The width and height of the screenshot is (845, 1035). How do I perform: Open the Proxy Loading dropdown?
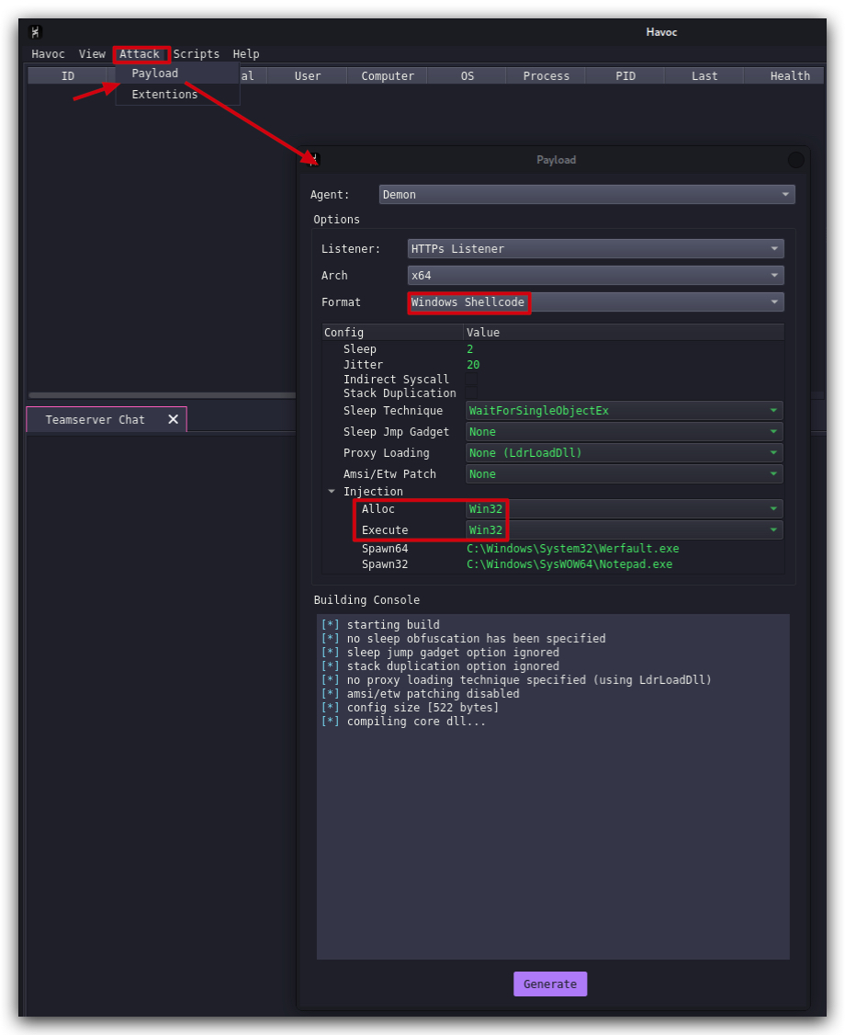click(x=624, y=453)
